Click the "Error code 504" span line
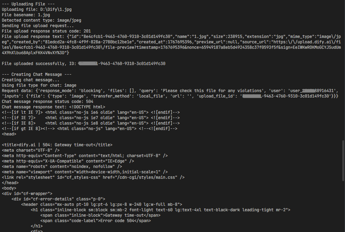Screen dimensions: 345x232 95,221
